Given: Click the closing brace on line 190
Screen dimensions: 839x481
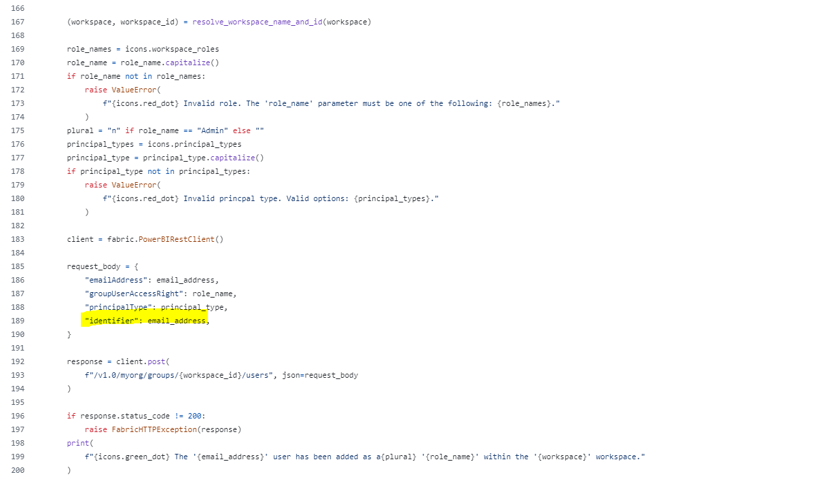Looking at the screenshot, I should (69, 334).
